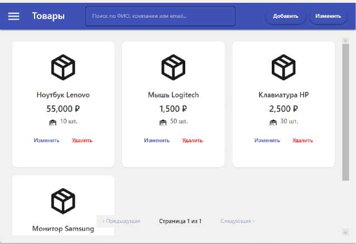
Task: Click the 30 шт. stock quantity
Action: pyautogui.click(x=289, y=121)
